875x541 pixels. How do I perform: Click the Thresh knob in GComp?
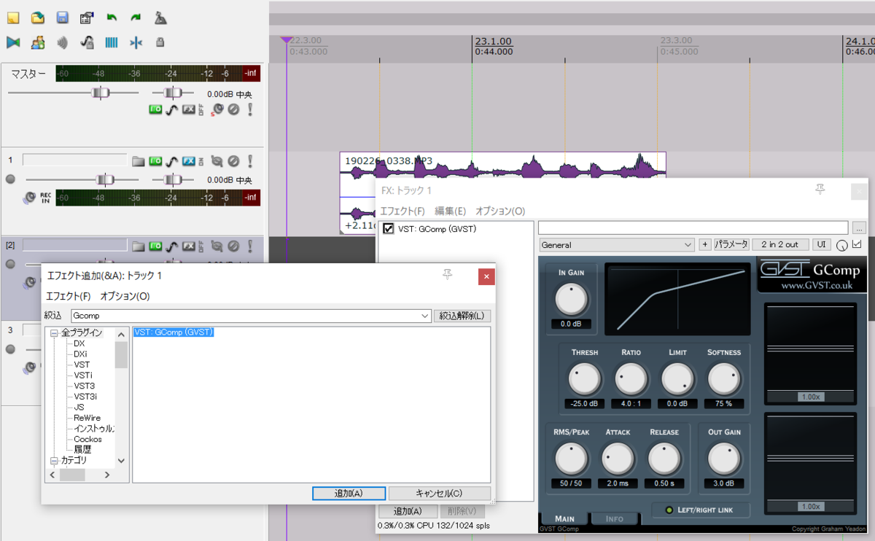pyautogui.click(x=584, y=378)
